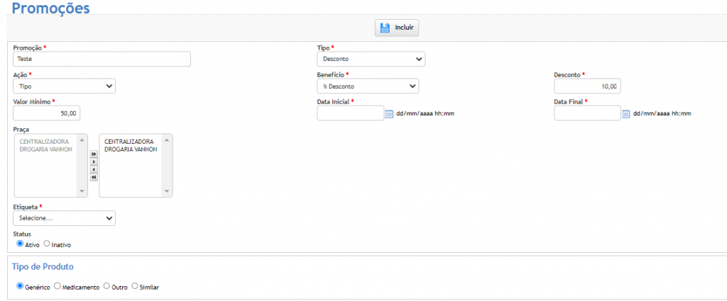The image size is (727, 301).
Task: Click the move-all-right double arrow in Praça
Action: (94, 154)
